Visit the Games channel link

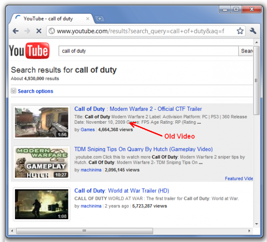coord(88,130)
